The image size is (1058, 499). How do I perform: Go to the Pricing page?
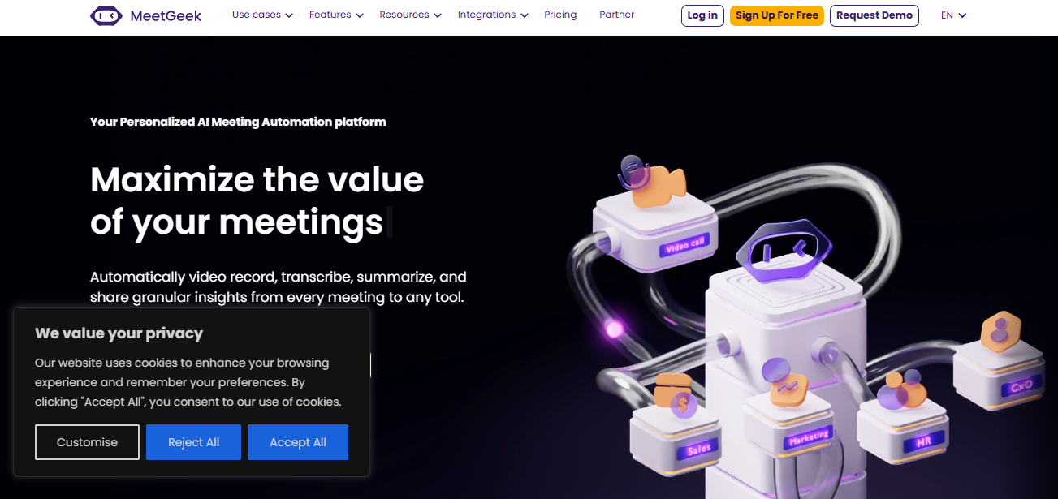pyautogui.click(x=560, y=15)
